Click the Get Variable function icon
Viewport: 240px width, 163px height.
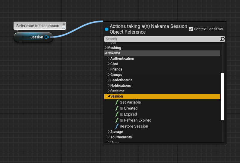[117, 102]
